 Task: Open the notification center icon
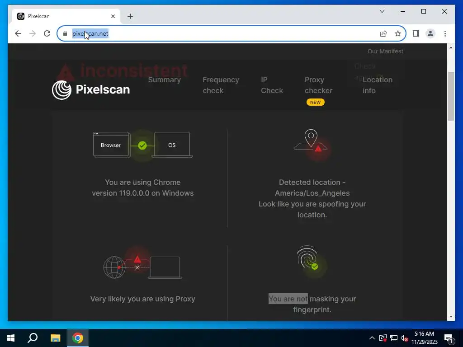[449, 338]
